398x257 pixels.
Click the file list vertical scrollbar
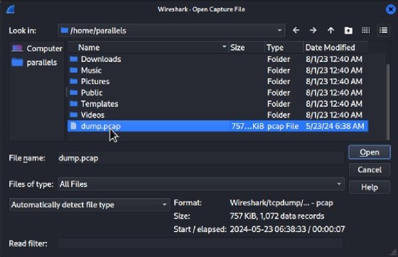coord(387,102)
